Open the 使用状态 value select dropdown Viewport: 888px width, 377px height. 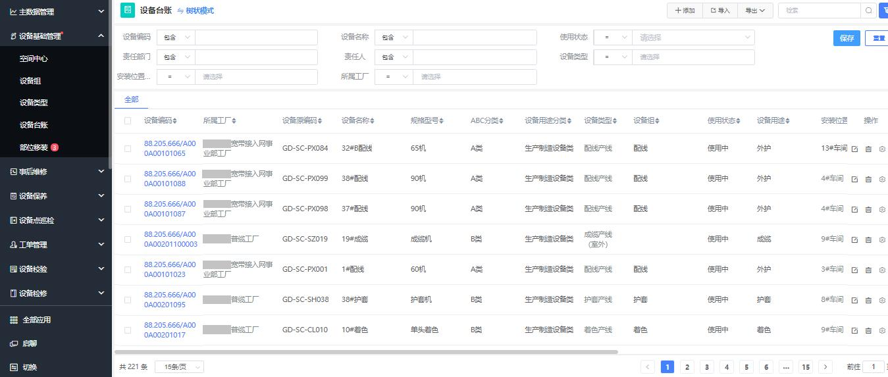692,38
